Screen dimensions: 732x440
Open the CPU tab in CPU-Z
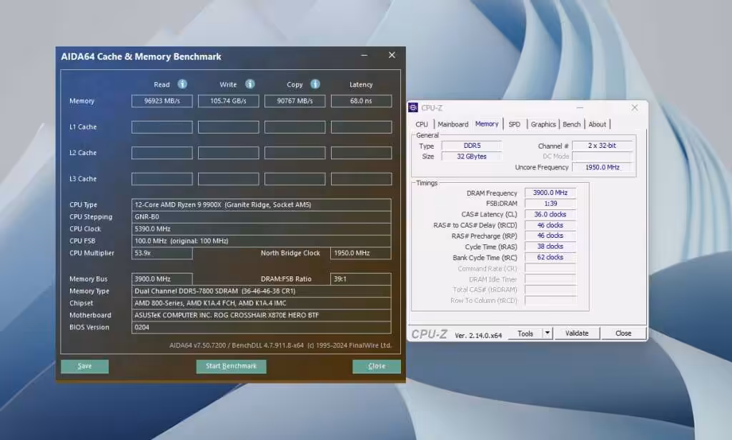click(x=422, y=124)
